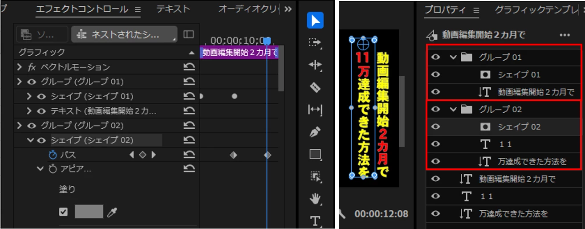This screenshot has width=585, height=229.
Task: Expand シェイプ (シェイプ 01) row
Action: [29, 96]
